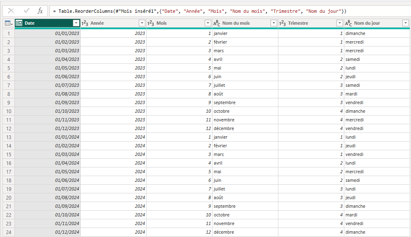
Task: Expand the Nom du jour filter dropdown
Action: click(405, 23)
